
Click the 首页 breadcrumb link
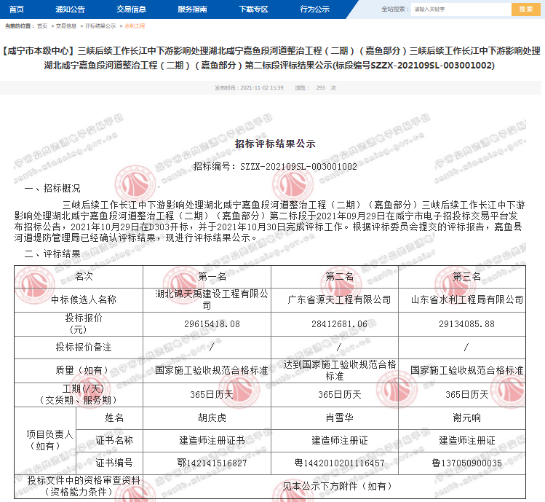[x=42, y=26]
